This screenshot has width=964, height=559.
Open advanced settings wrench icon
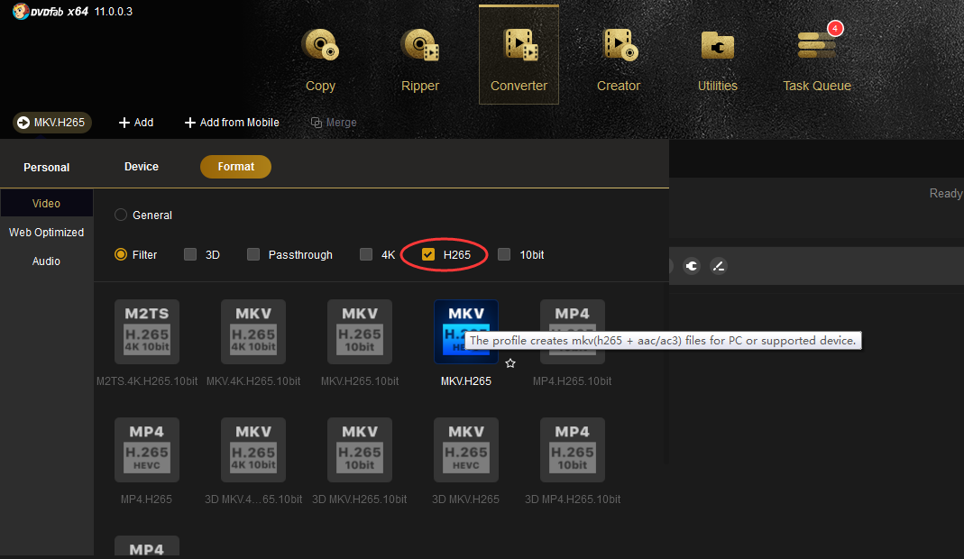click(692, 266)
